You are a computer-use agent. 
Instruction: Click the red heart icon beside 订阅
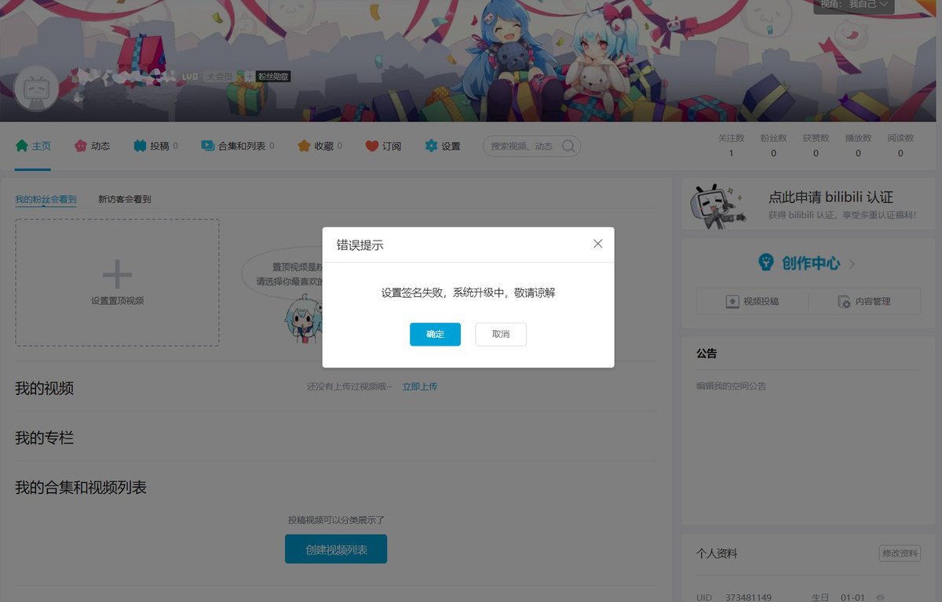tap(372, 146)
